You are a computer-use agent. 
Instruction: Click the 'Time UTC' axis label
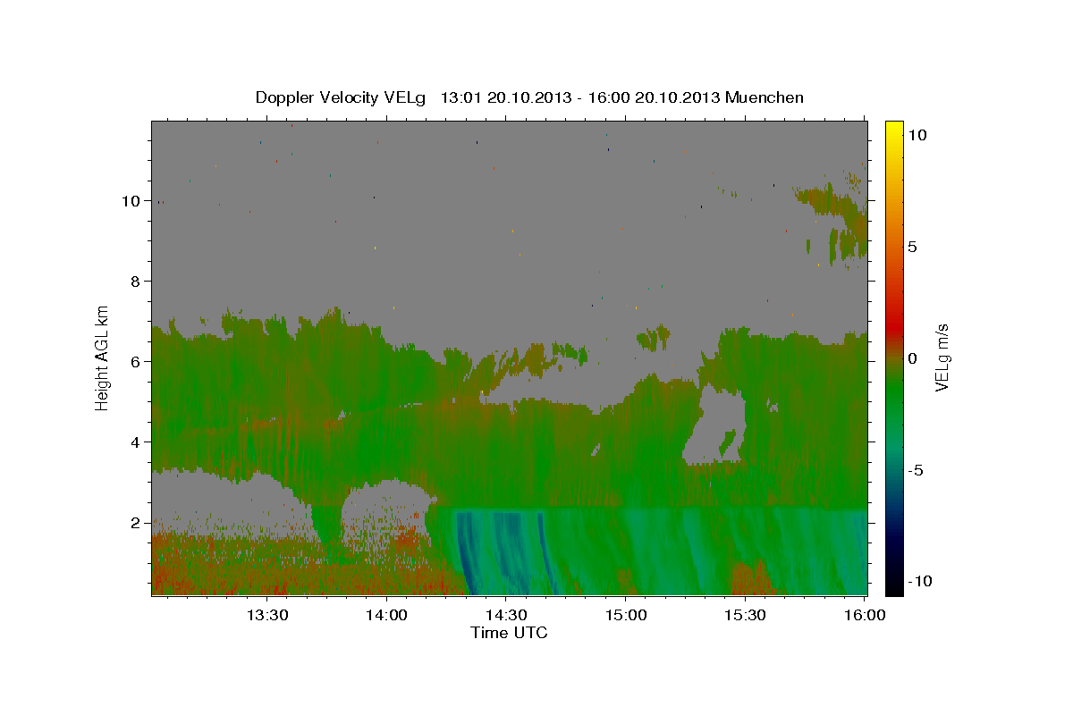click(x=509, y=633)
